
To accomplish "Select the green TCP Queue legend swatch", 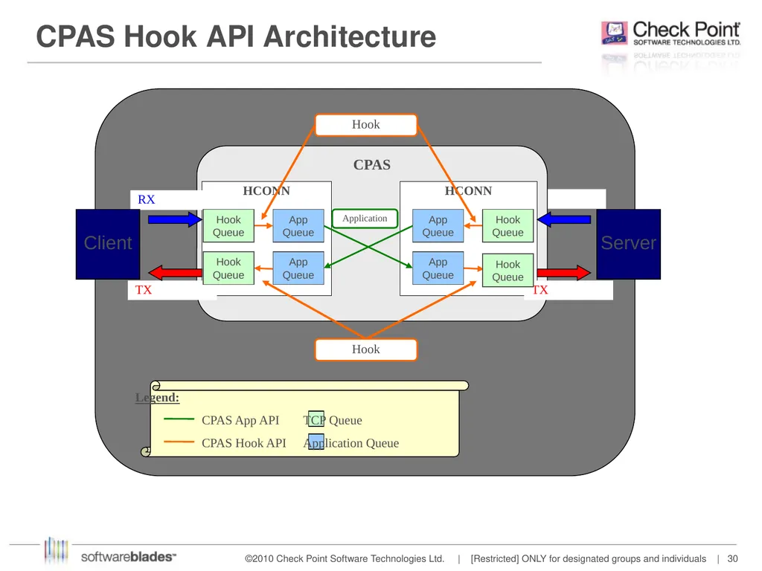I will [x=316, y=419].
